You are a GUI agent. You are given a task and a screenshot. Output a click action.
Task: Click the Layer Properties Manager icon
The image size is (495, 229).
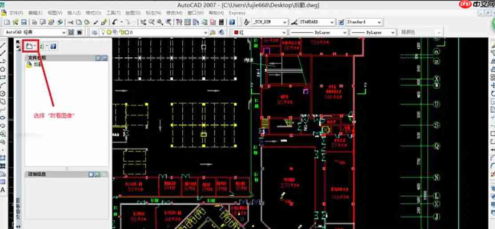[x=94, y=32]
